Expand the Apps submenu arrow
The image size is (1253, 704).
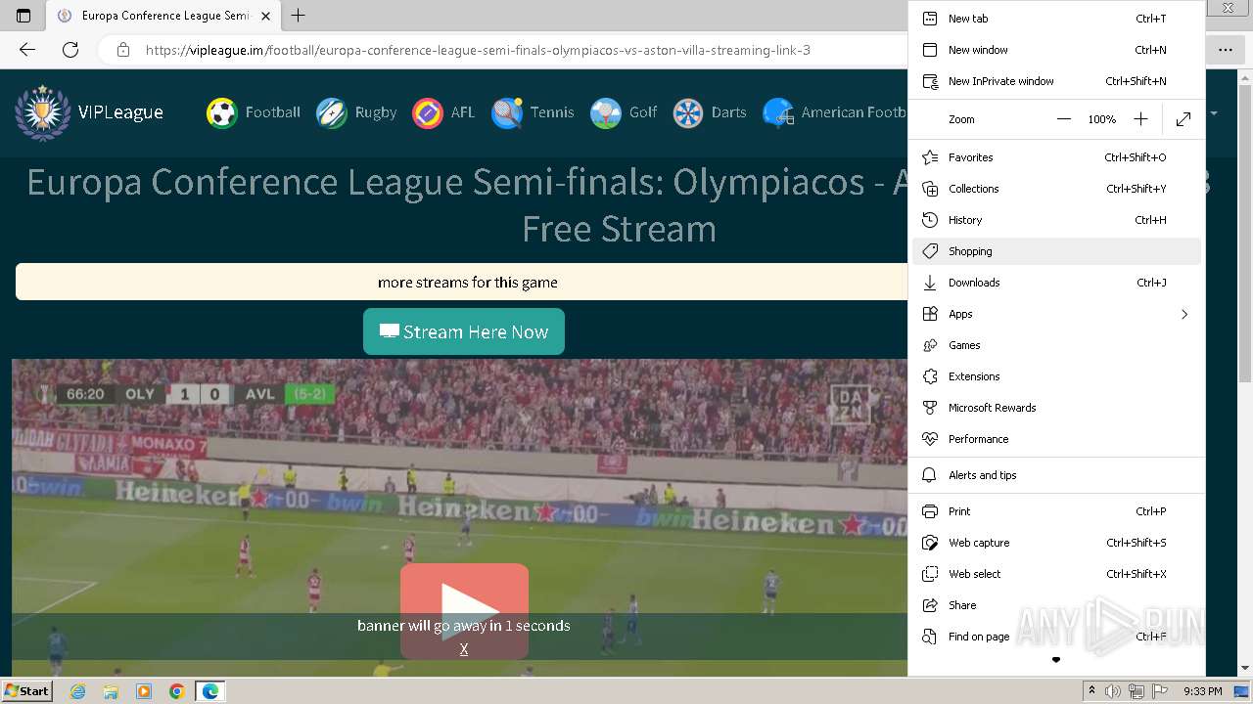(x=1184, y=314)
